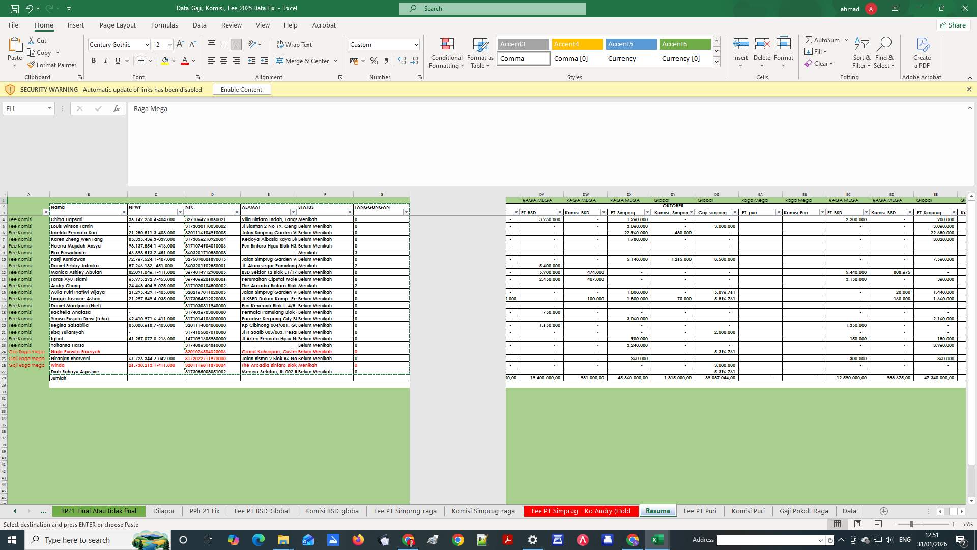Image resolution: width=977 pixels, height=550 pixels.
Task: Click the Sort & Filter icon
Action: pyautogui.click(x=861, y=45)
